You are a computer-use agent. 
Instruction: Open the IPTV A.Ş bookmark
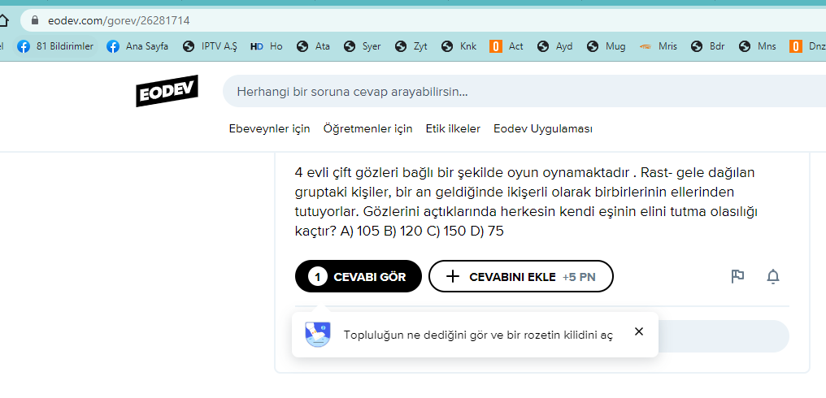tap(210, 46)
